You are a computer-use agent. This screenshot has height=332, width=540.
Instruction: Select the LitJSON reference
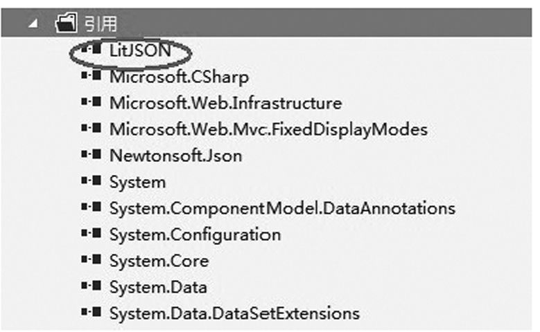(140, 50)
